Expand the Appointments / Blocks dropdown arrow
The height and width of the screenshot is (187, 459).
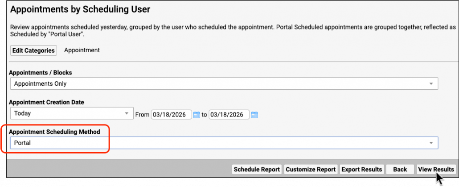(431, 83)
